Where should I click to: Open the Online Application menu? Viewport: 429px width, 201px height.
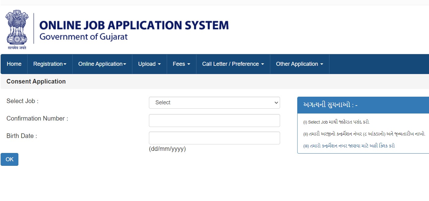102,64
